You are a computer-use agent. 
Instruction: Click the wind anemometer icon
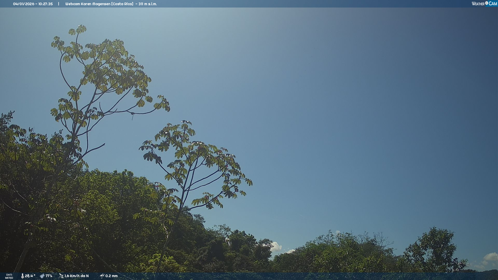[61, 276]
